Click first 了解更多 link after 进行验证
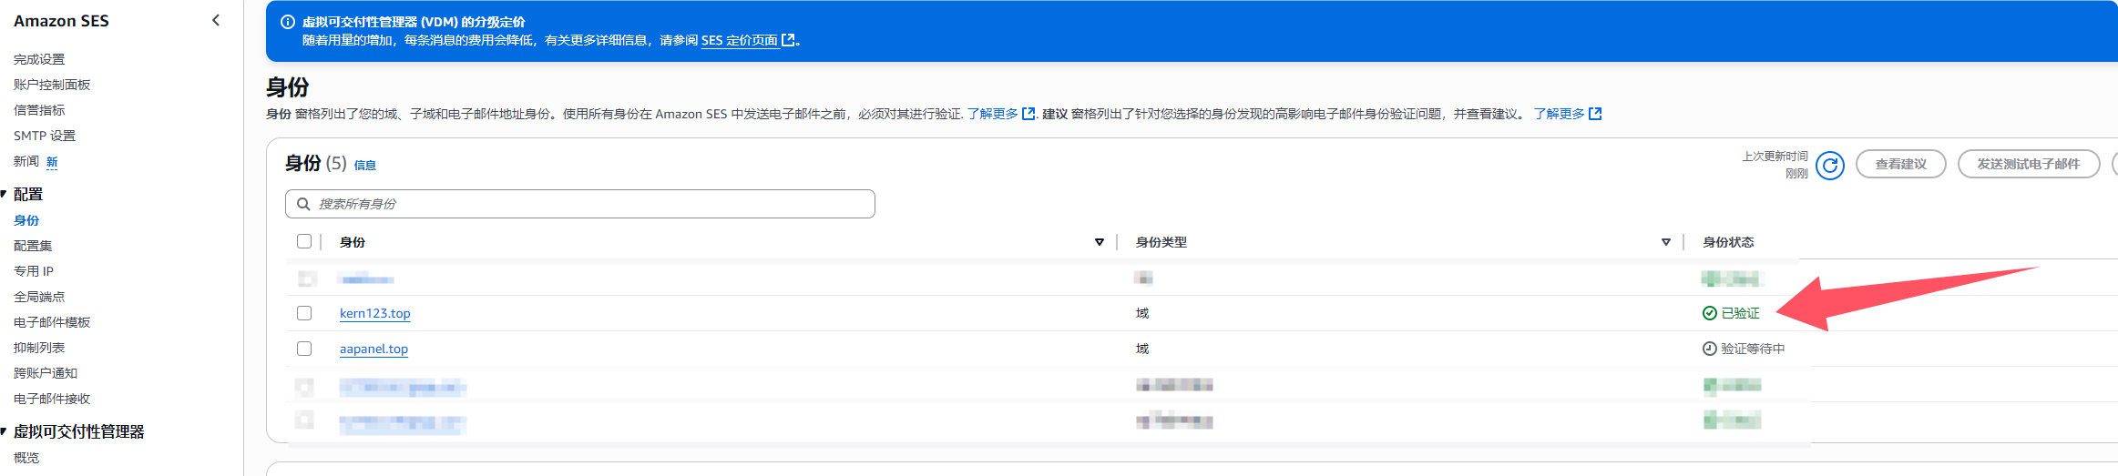The image size is (2118, 476). (x=993, y=114)
